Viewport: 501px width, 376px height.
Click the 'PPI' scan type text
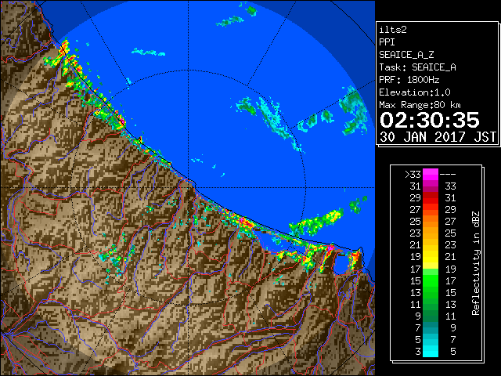(387, 42)
